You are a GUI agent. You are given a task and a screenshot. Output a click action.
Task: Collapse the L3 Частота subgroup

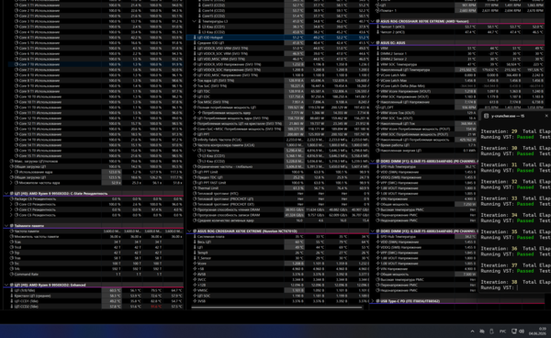[195, 151]
